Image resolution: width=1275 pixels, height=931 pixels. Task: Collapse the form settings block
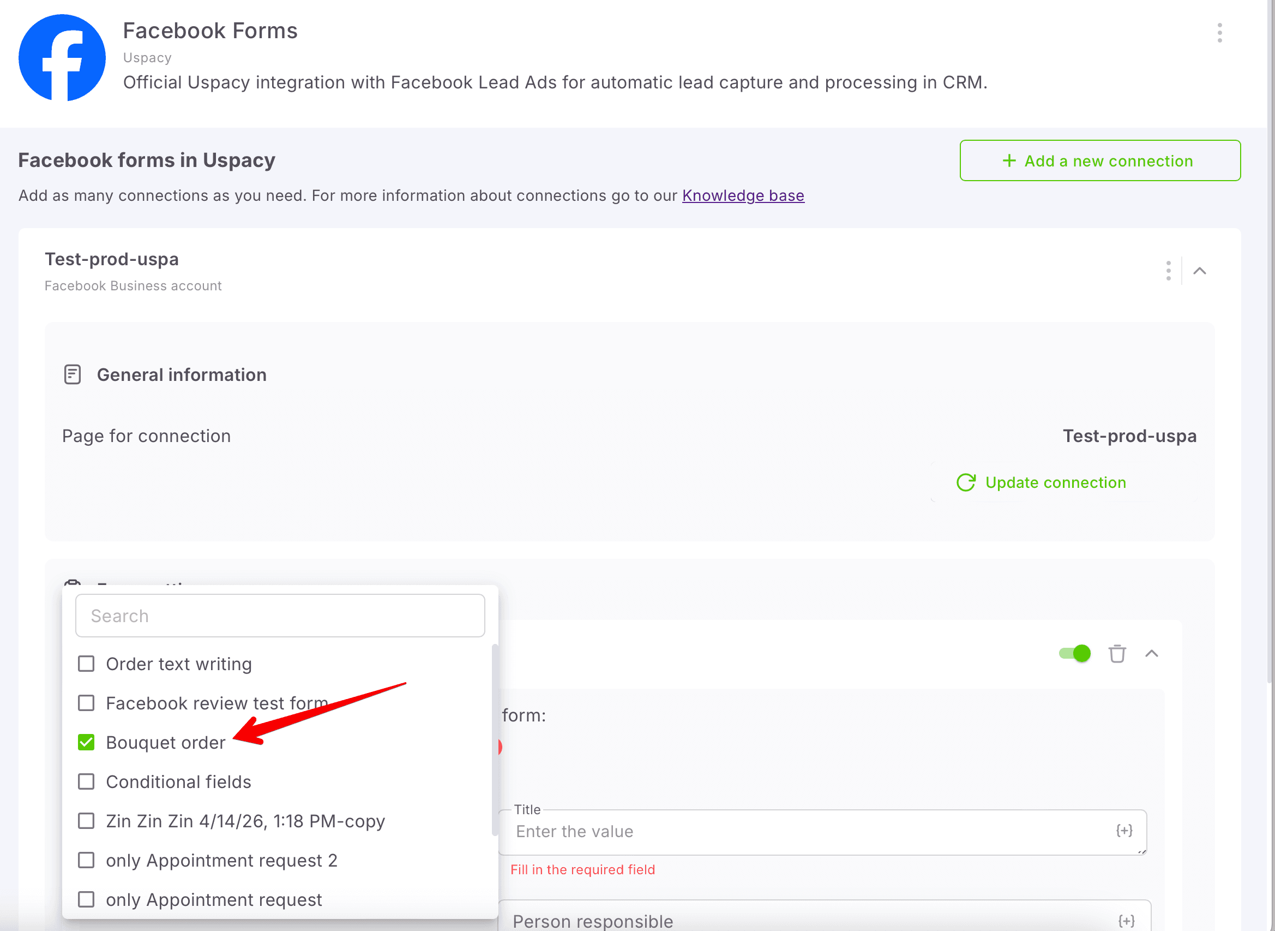(x=1152, y=654)
